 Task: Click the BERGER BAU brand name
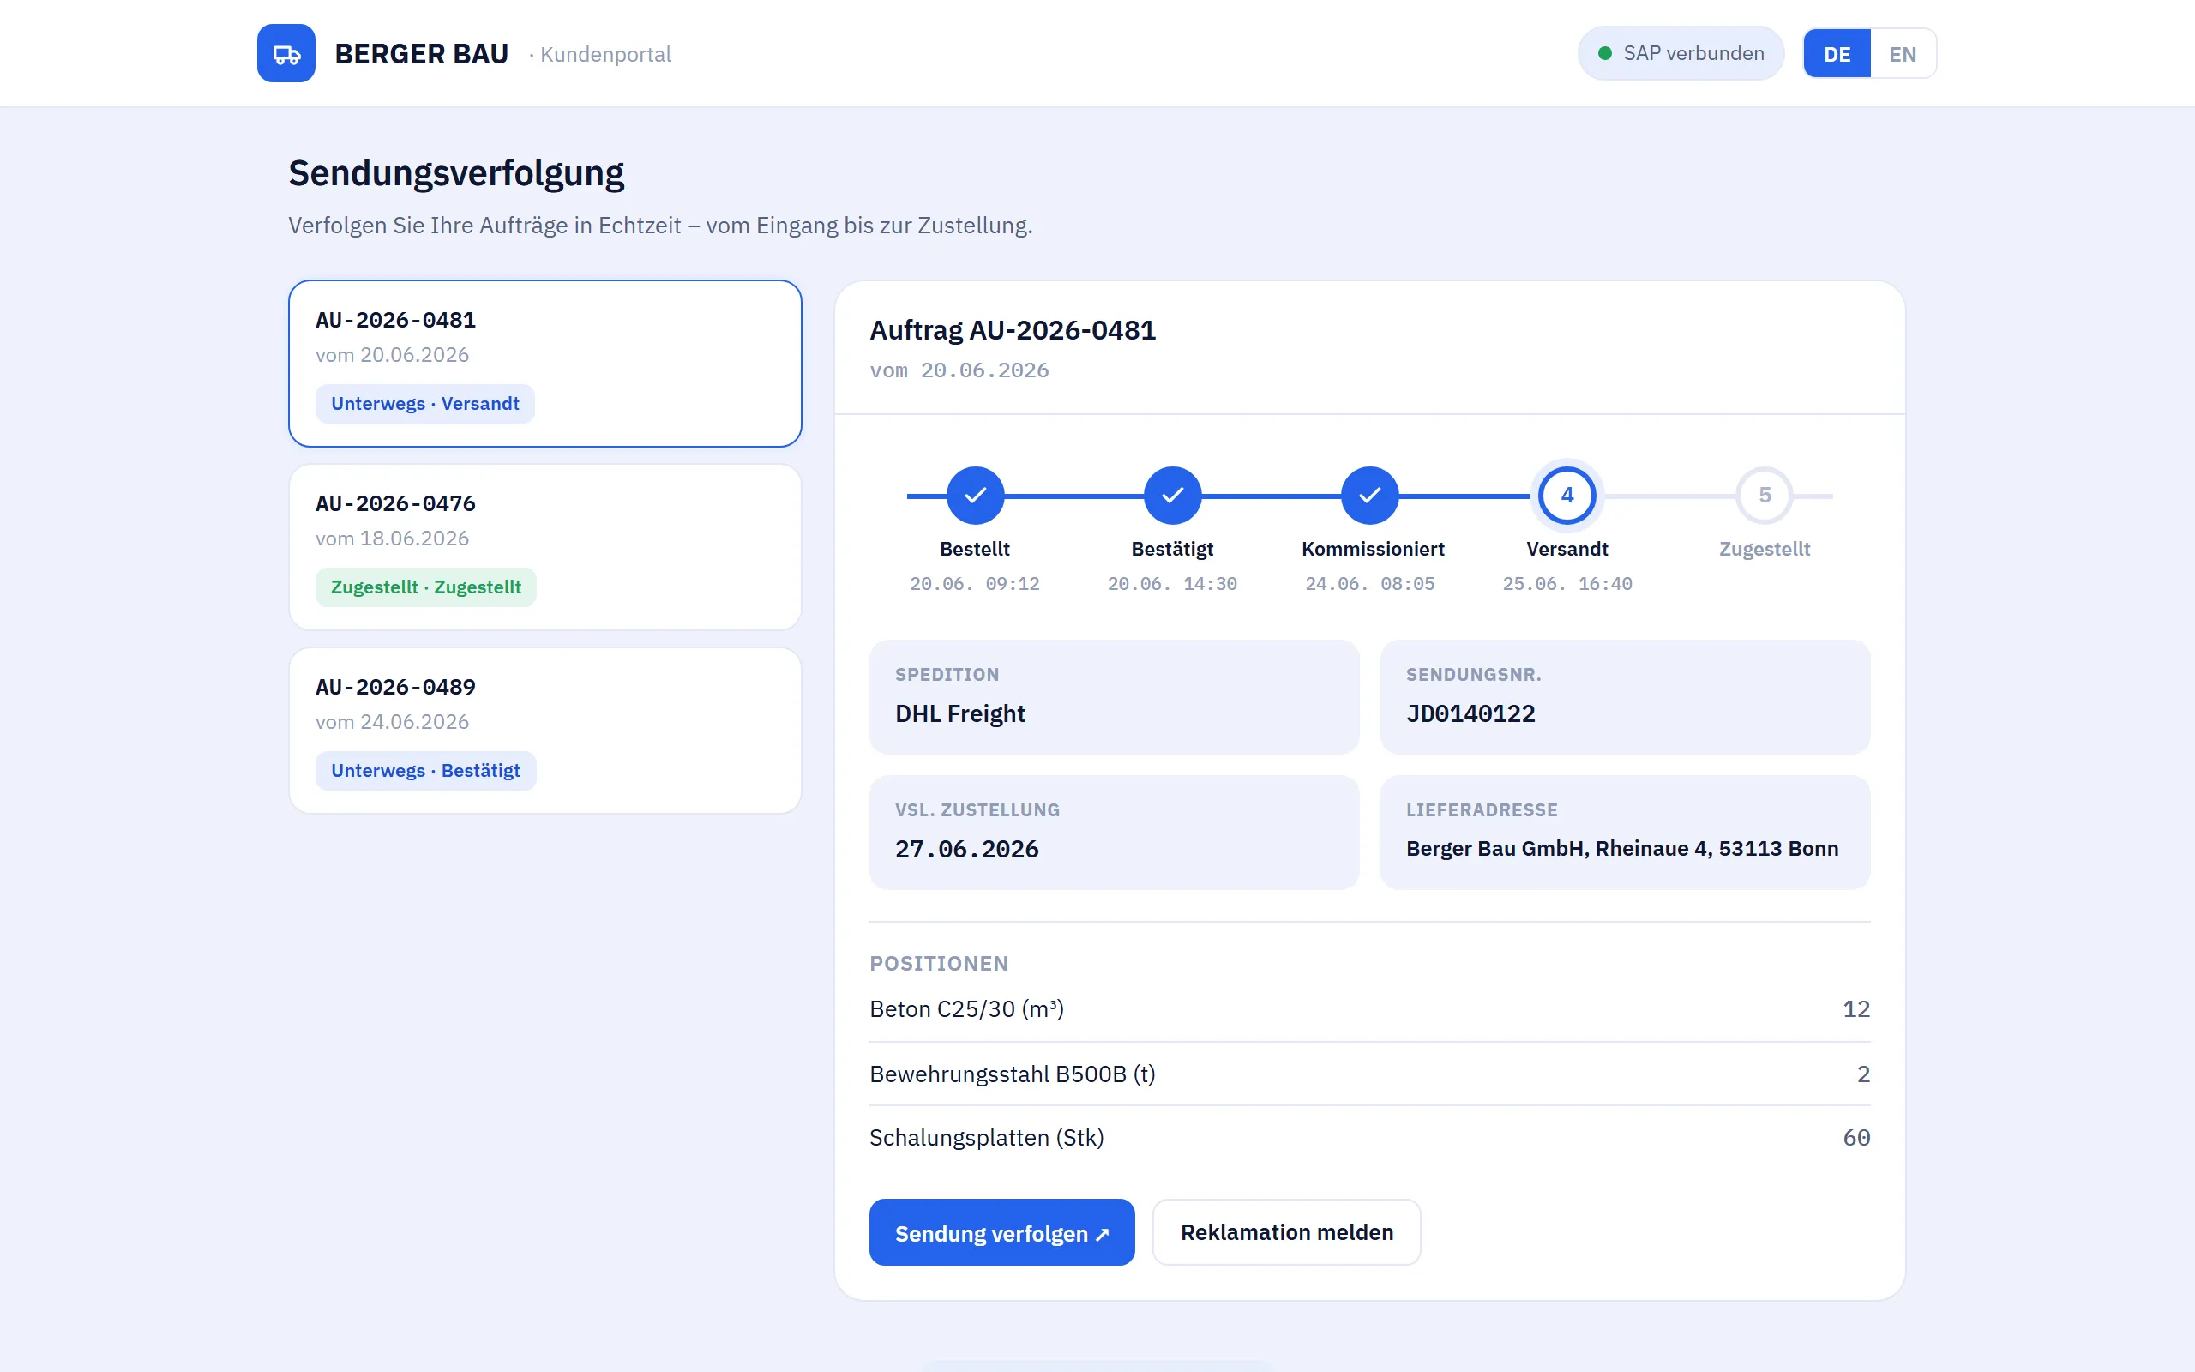(x=422, y=53)
